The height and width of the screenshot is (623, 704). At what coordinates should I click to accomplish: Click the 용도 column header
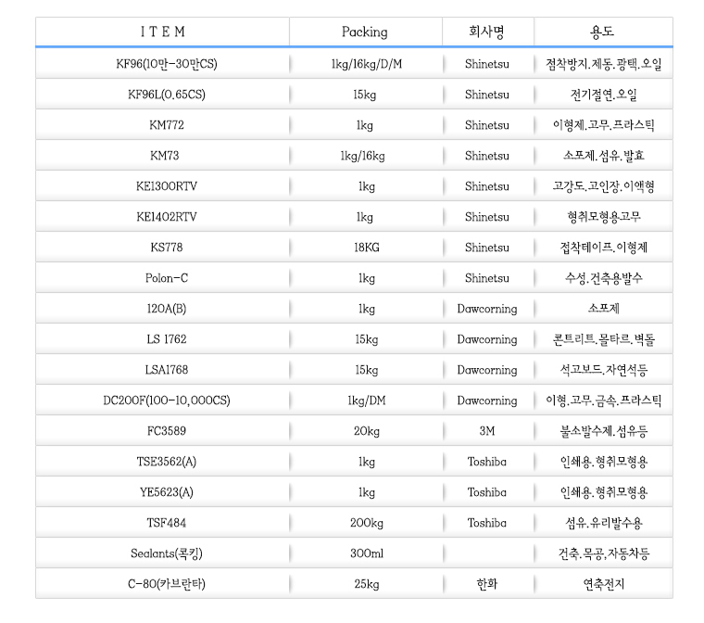pos(602,32)
